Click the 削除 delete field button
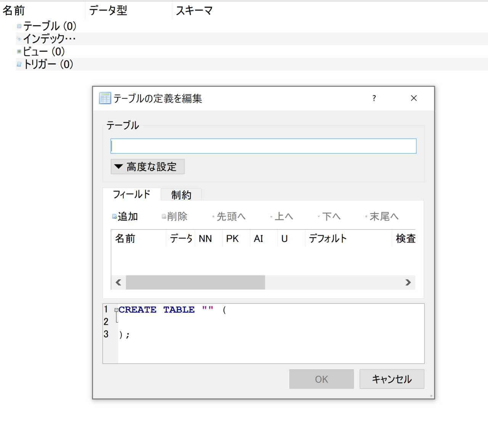This screenshot has width=488, height=428. tap(175, 217)
